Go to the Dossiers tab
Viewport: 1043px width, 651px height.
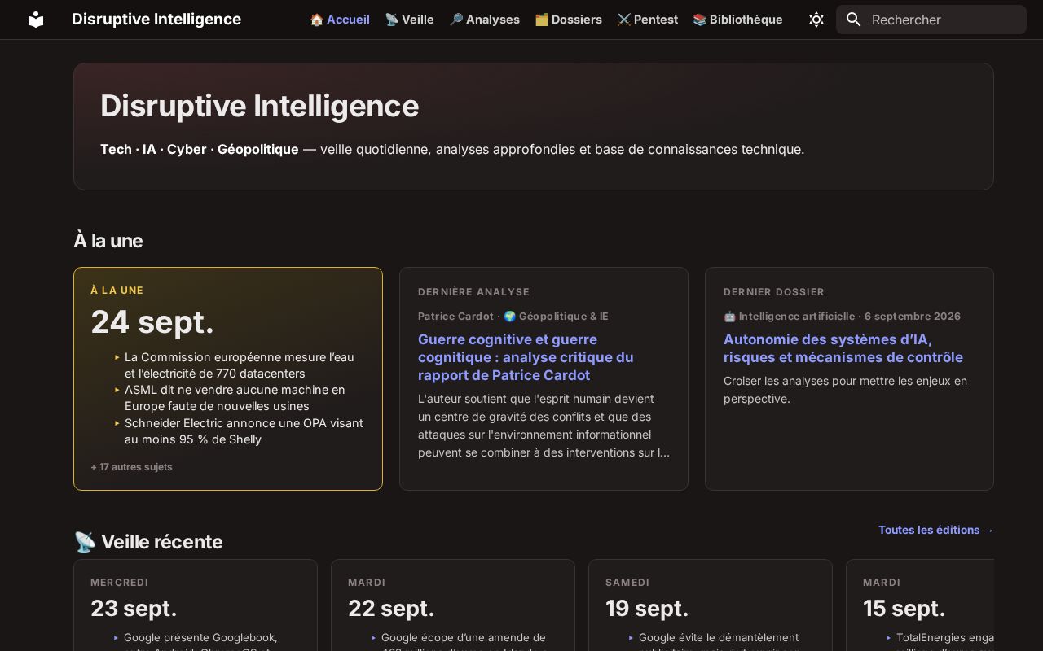(x=568, y=20)
